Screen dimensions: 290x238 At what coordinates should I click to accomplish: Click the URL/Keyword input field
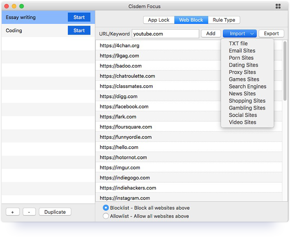[x=165, y=34]
